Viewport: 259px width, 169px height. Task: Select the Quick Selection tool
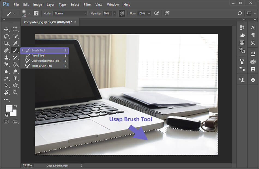[15, 36]
